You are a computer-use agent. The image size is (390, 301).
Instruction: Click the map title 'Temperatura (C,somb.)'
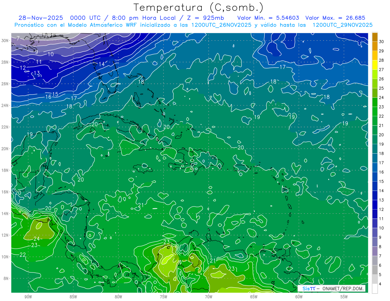(199, 7)
